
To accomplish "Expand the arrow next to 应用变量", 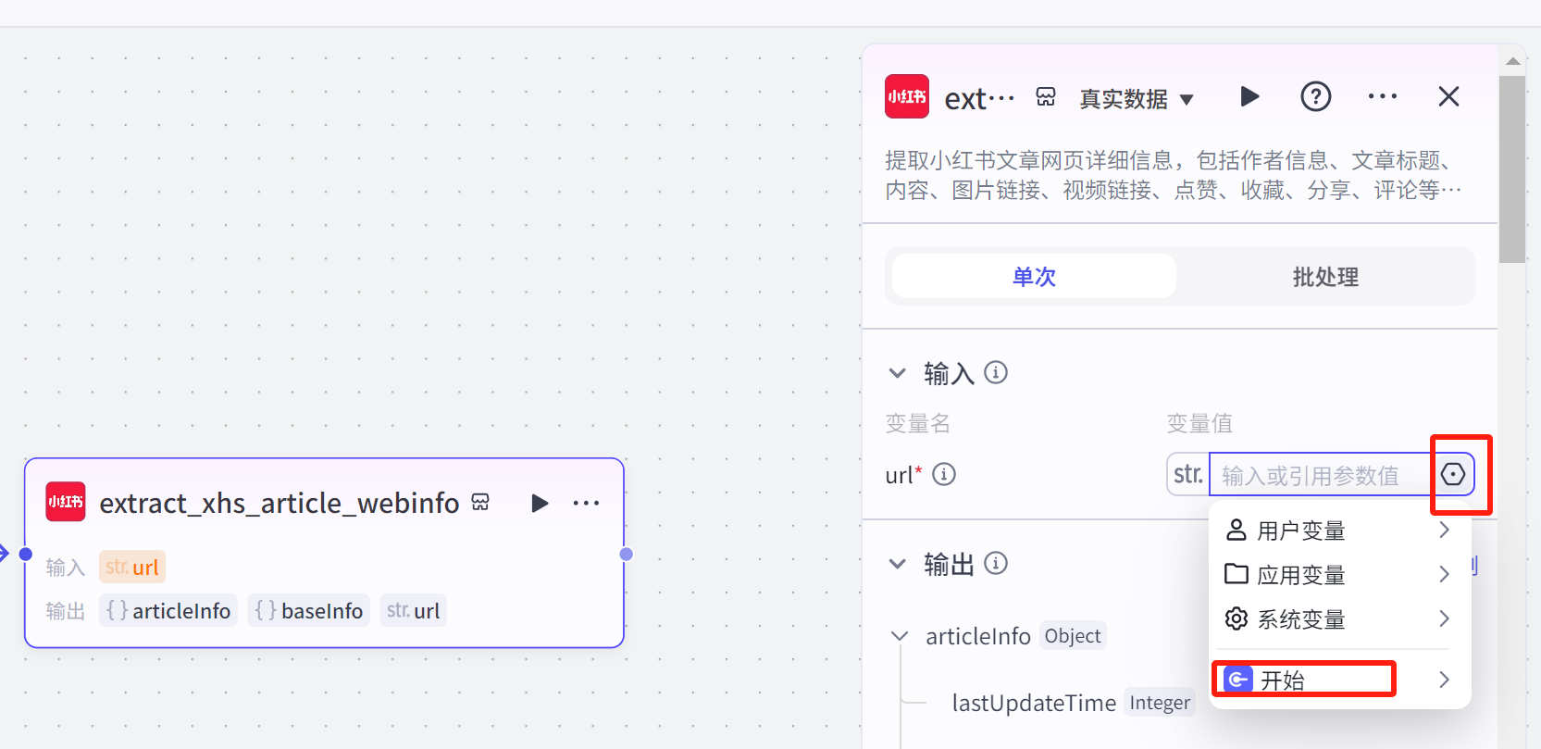I will (1444, 574).
